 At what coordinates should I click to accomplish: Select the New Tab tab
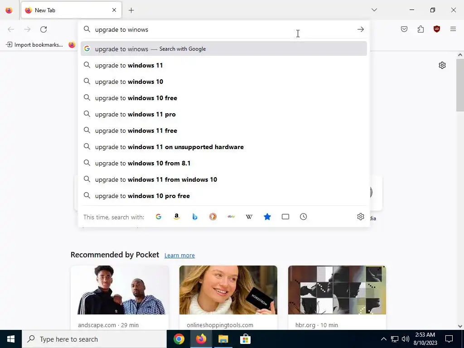click(x=71, y=10)
